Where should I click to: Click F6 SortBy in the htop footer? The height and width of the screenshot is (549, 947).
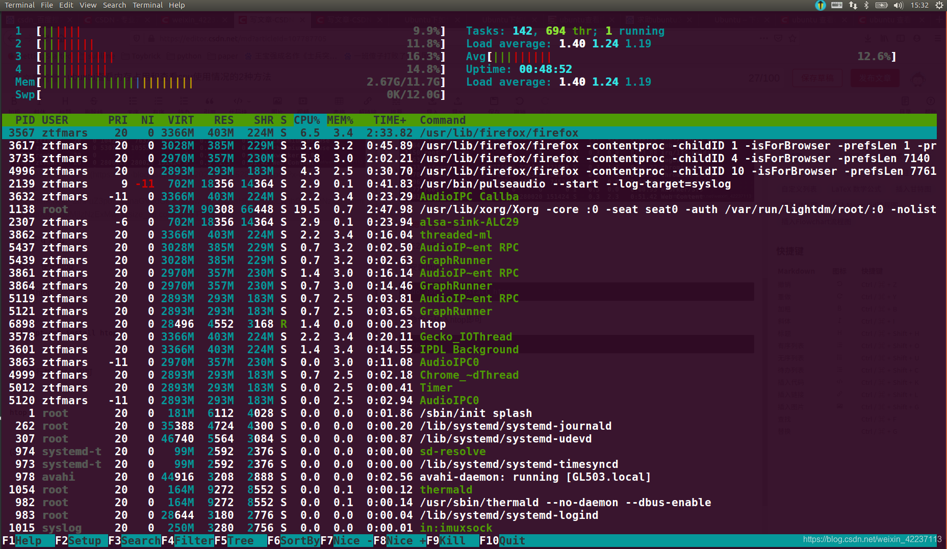(293, 541)
